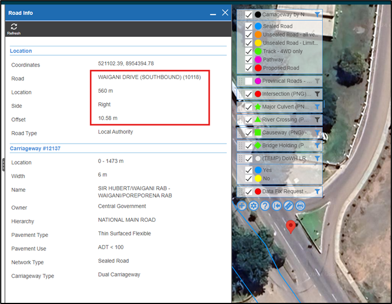Filter the Carriageway by N... layer
This screenshot has width=392, height=304.
click(x=317, y=15)
